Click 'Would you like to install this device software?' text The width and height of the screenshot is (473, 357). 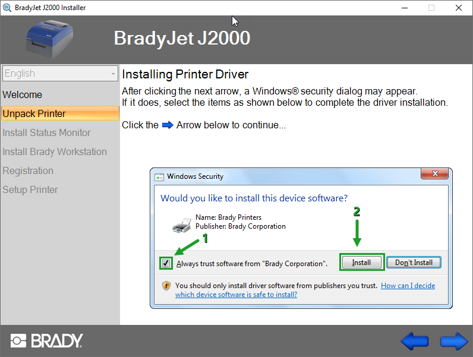click(x=254, y=198)
